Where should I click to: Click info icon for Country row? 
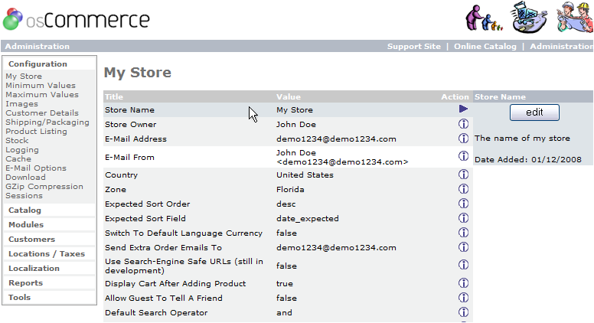[x=463, y=175]
